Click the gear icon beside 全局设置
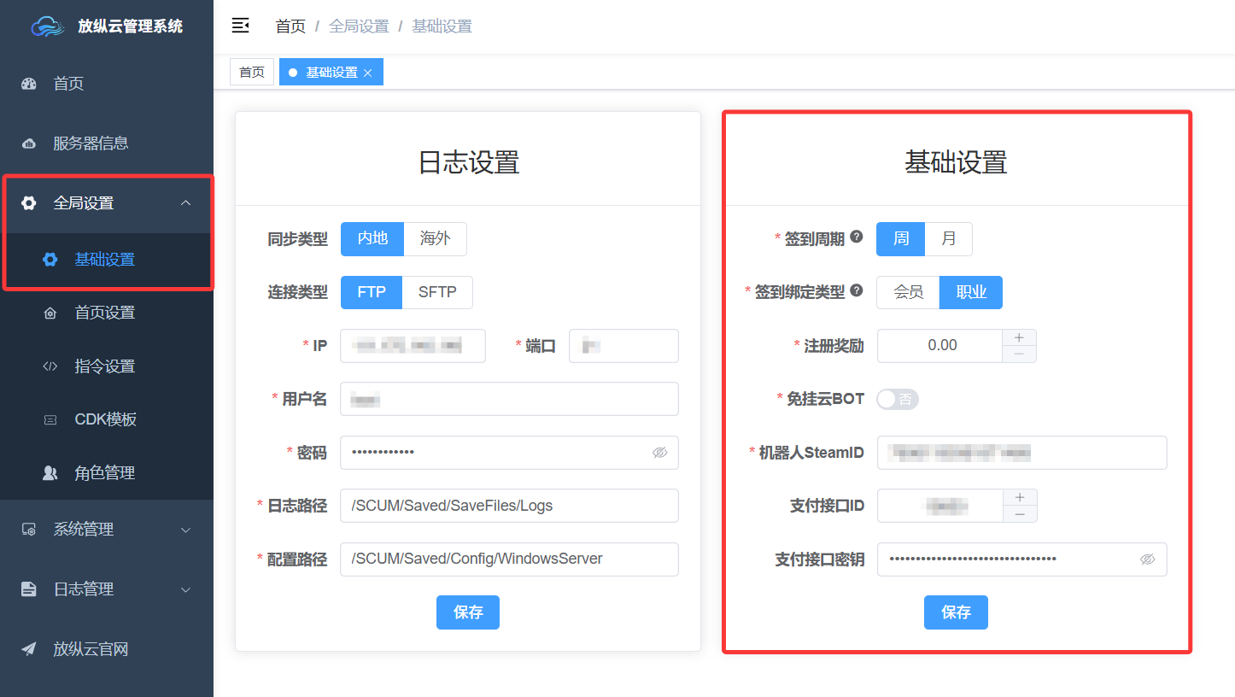 point(29,203)
